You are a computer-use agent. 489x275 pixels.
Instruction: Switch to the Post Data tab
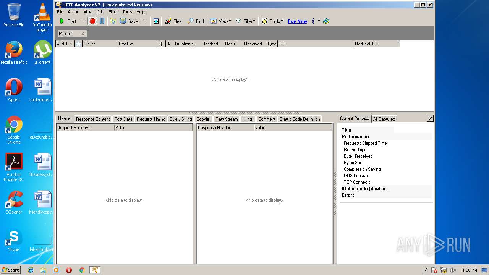click(123, 119)
